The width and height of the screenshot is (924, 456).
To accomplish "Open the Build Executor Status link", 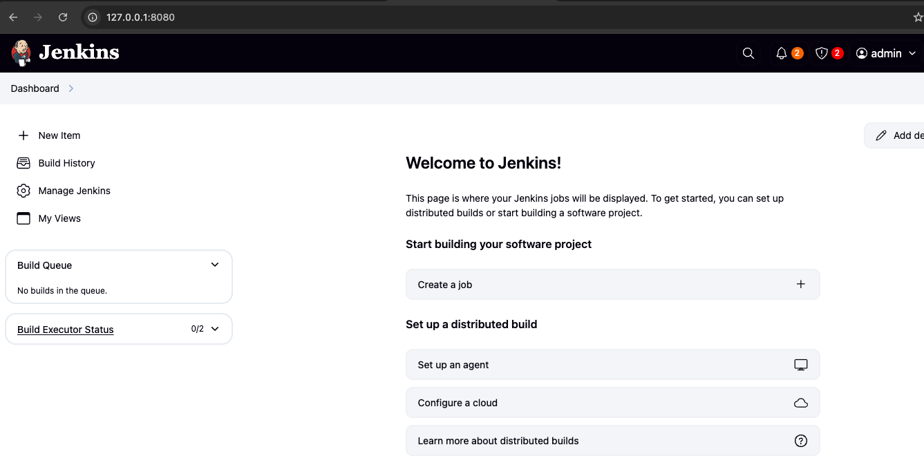I will pos(66,330).
